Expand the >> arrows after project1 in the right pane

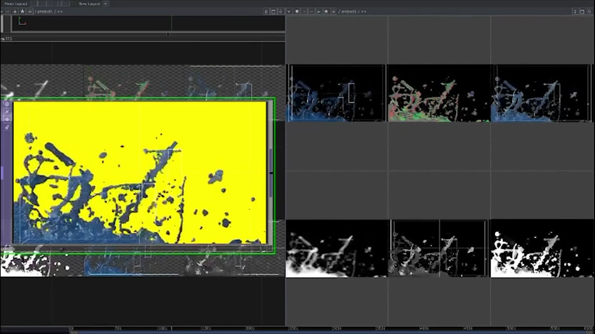364,11
